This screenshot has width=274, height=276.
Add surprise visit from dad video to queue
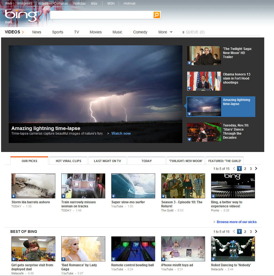[14, 259]
